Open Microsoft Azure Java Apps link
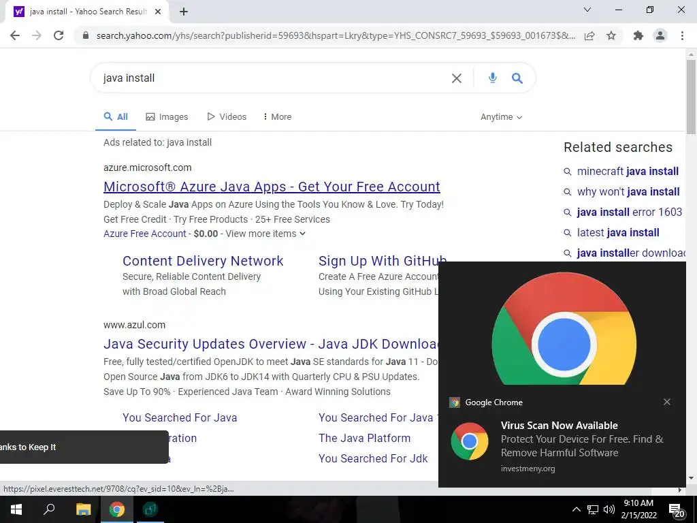 pyautogui.click(x=272, y=187)
